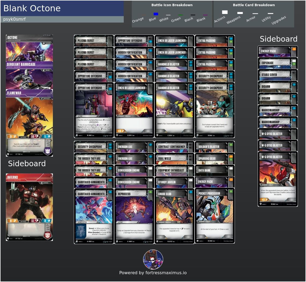Viewport: 306px width, 282px height.
Task: Open the round fortressmaximus avatar logo
Action: click(153, 259)
